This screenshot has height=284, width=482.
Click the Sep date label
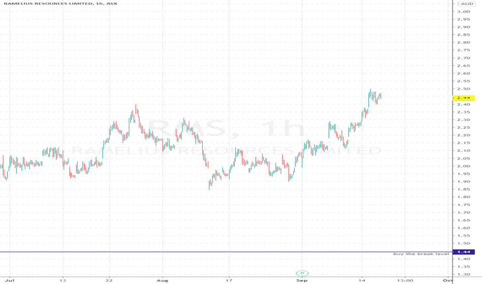click(302, 280)
